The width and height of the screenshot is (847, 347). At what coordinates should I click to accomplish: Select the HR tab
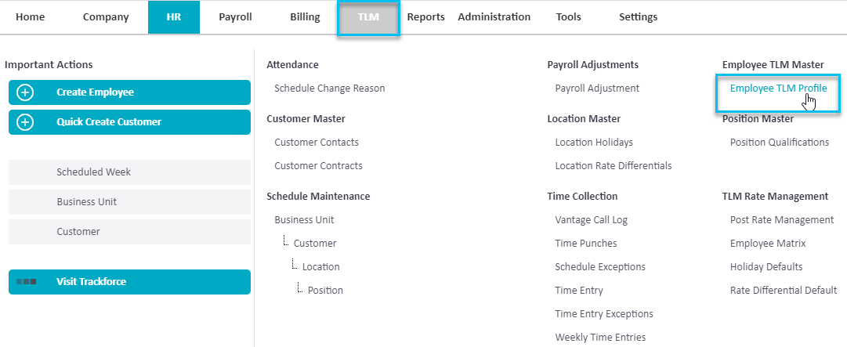click(174, 17)
